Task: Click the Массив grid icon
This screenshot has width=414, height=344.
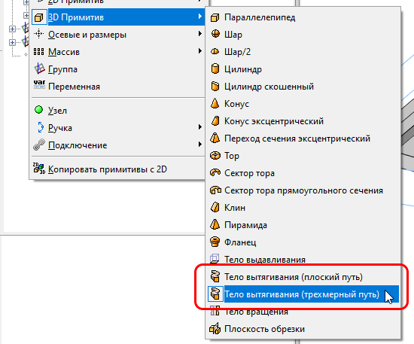Action: coord(38,51)
